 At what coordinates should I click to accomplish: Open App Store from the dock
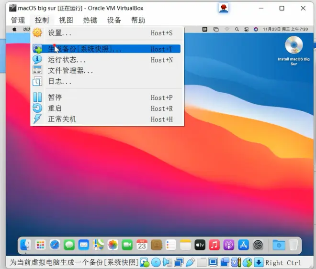pyautogui.click(x=243, y=245)
